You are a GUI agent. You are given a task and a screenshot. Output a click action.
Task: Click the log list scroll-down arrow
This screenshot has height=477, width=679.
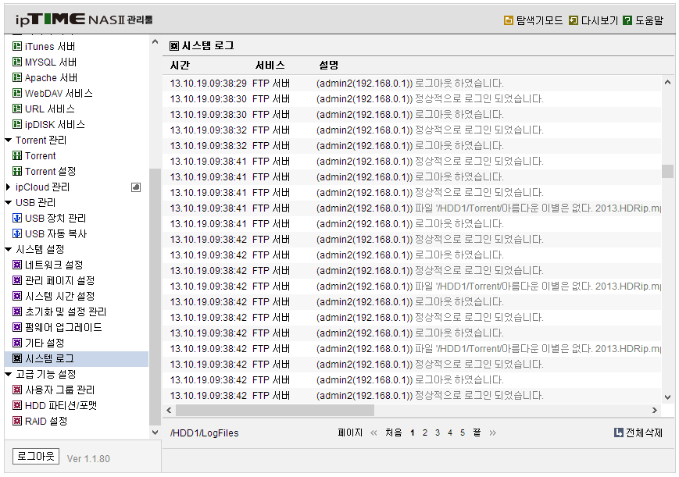[x=667, y=397]
